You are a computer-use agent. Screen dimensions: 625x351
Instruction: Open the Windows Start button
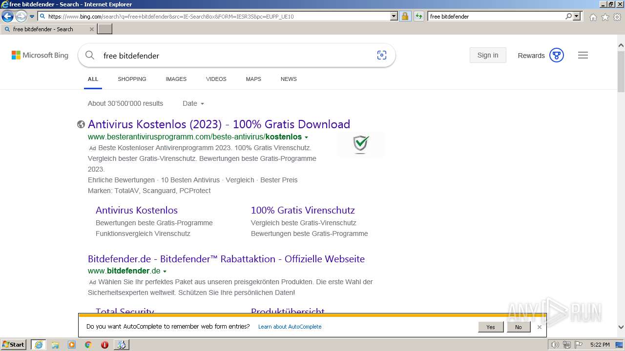(x=14, y=344)
